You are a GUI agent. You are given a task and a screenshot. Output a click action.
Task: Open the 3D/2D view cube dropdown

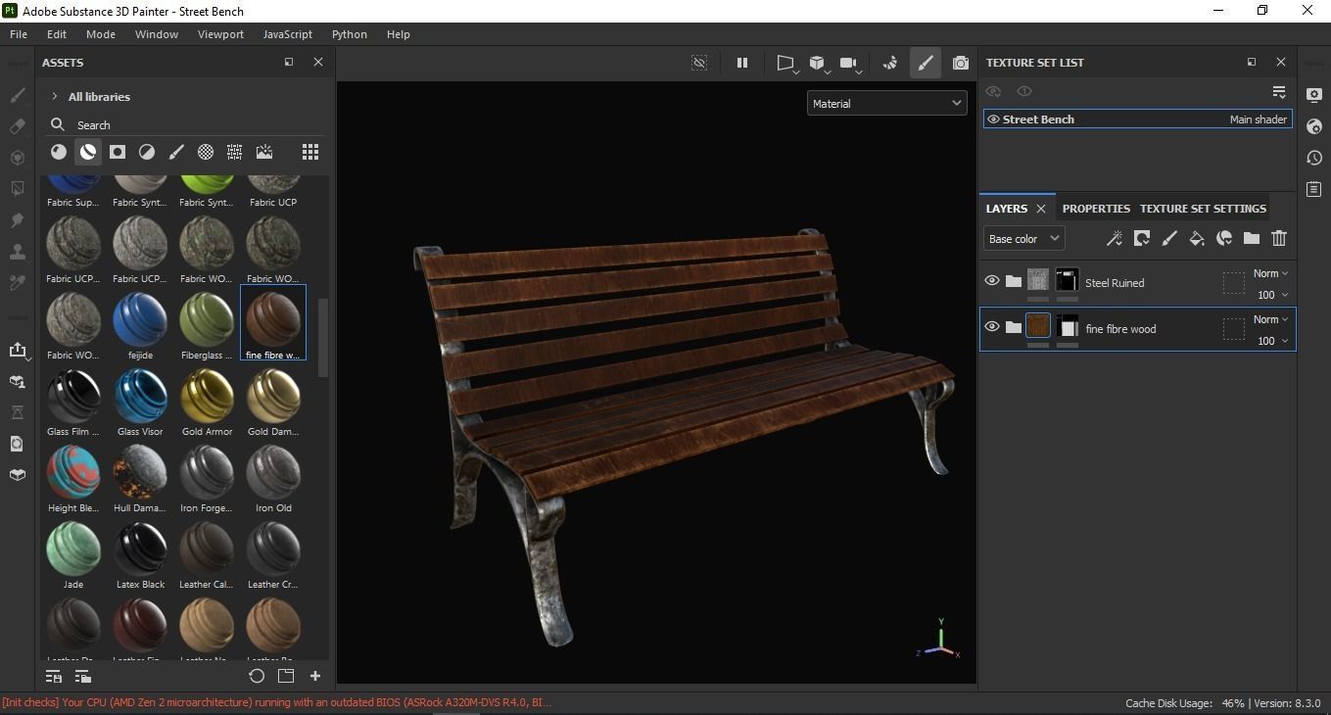[x=819, y=63]
